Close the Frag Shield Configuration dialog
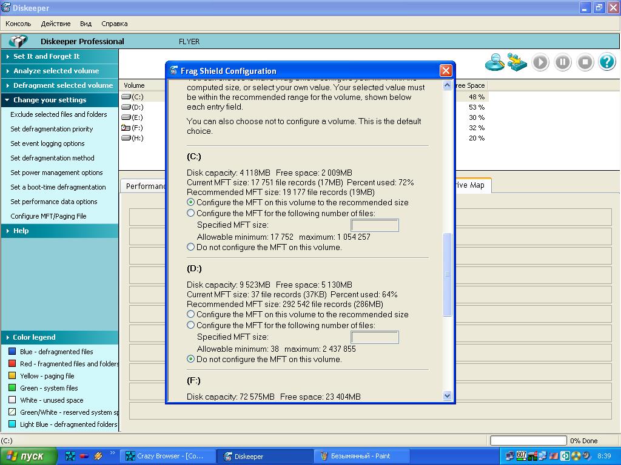 (x=446, y=71)
